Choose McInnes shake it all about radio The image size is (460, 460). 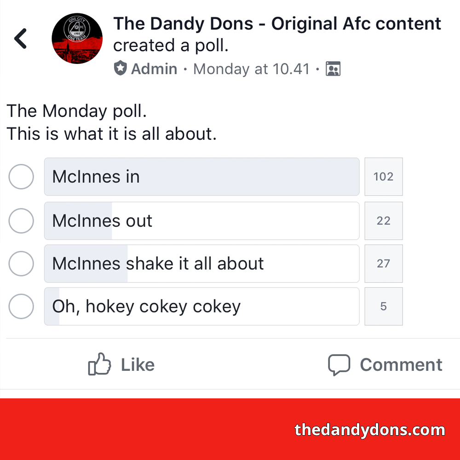point(21,264)
